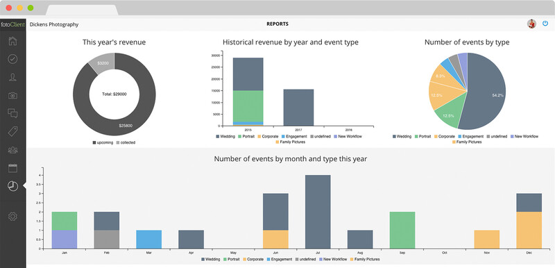Click the February gray undefined bar segment

point(107,240)
